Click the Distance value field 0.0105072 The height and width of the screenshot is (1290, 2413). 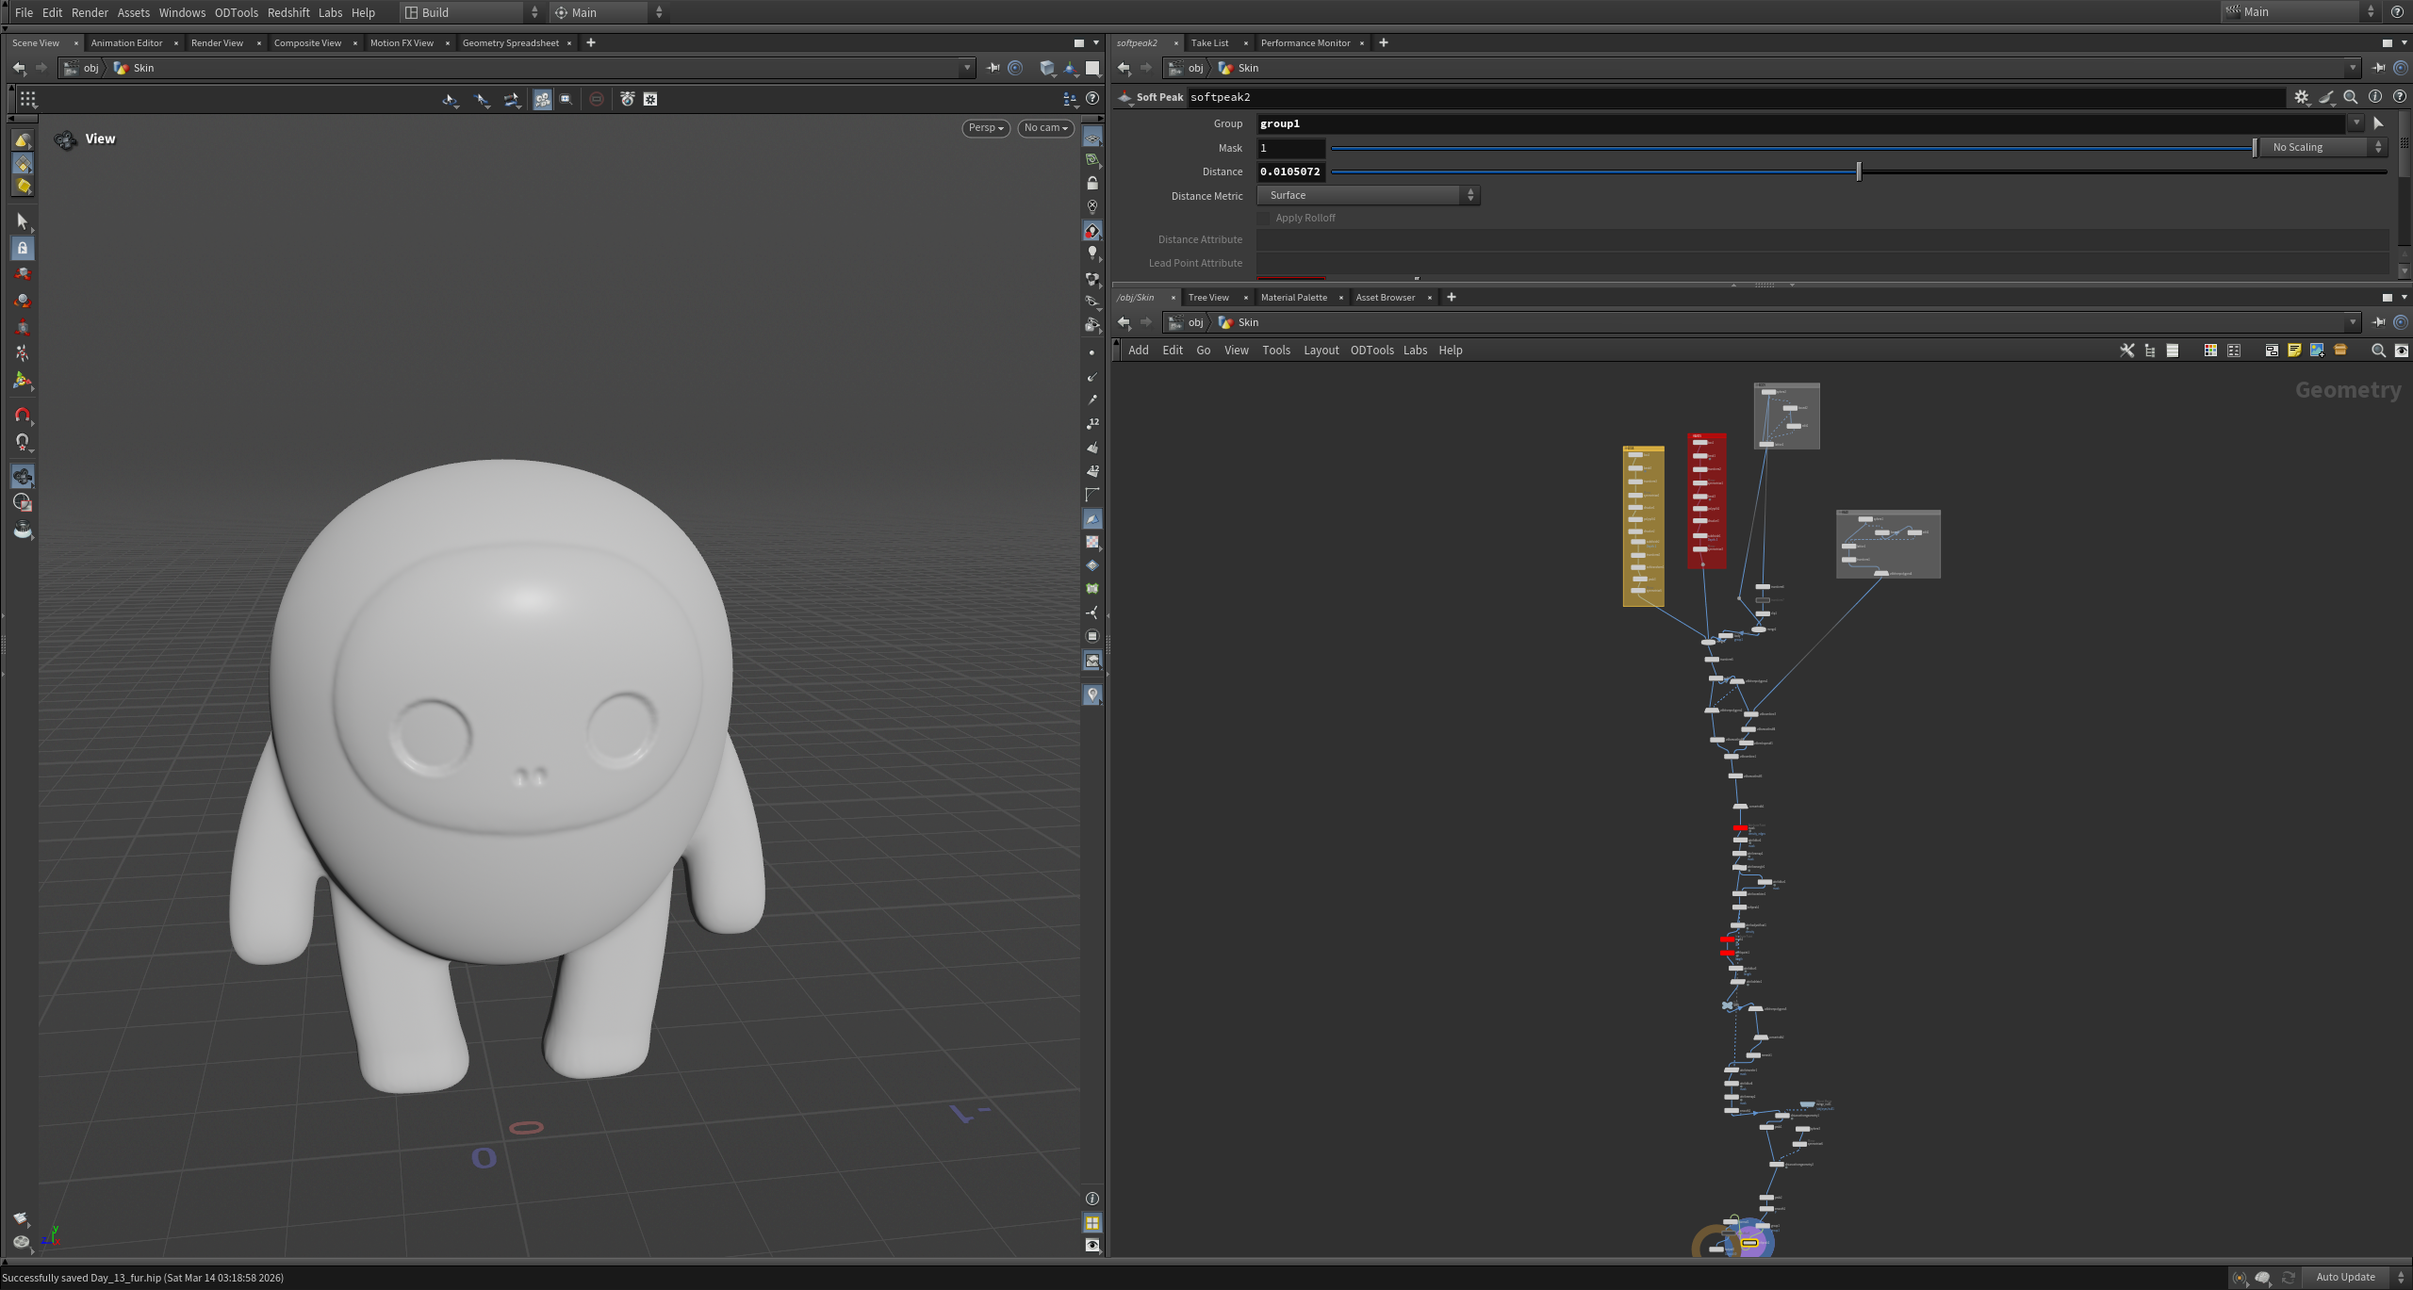point(1290,171)
